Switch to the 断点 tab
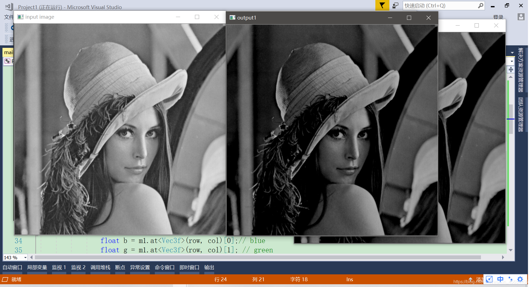Image resolution: width=531 pixels, height=287 pixels. click(x=120, y=267)
